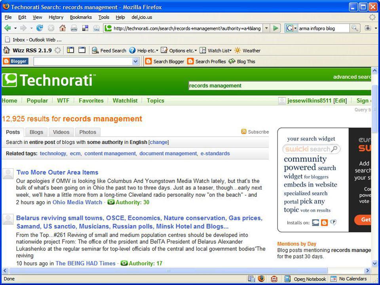Screen dimensions: 380x285
Task: Open the Help etc. dropdown in Wizz RSS
Action: click(157, 51)
